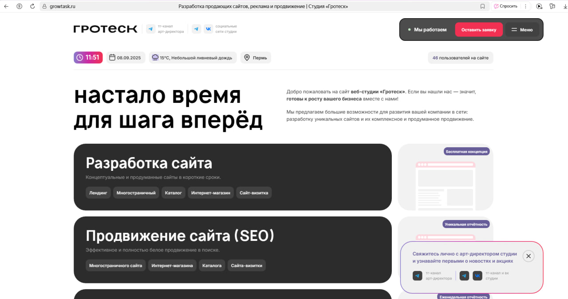Open the art director's Telegram icon in header

coord(151,29)
